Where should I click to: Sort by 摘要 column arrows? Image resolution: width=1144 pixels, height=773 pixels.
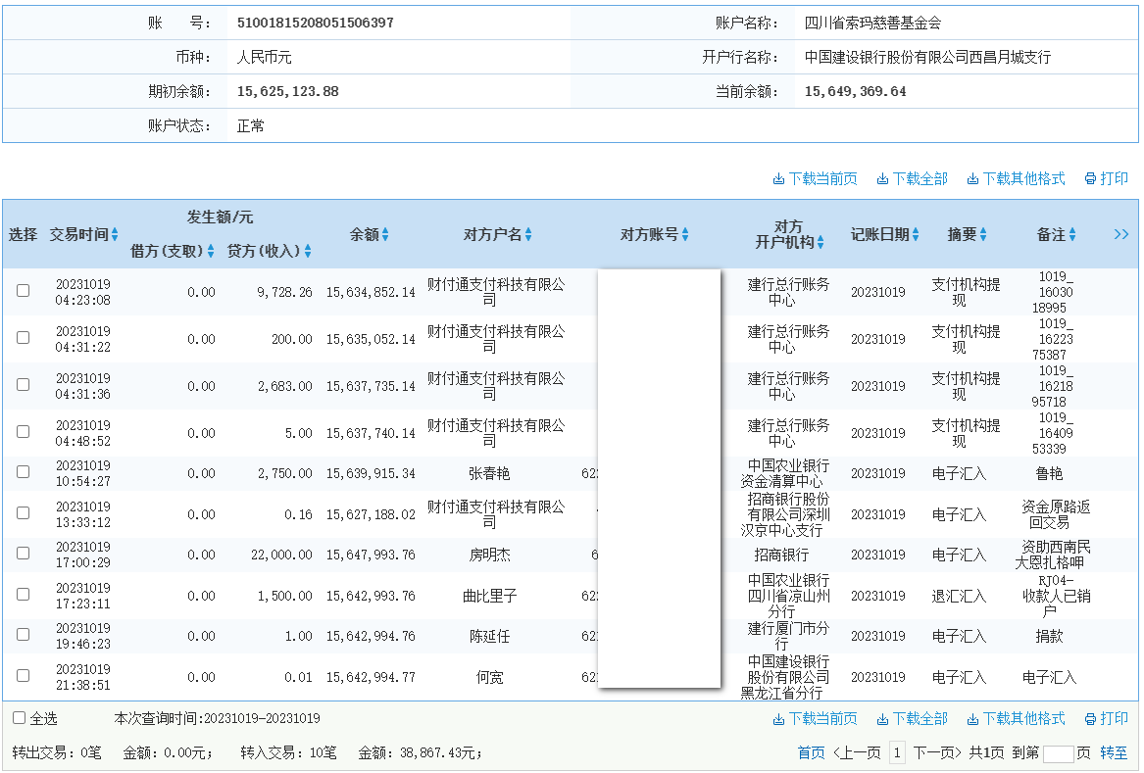983,235
